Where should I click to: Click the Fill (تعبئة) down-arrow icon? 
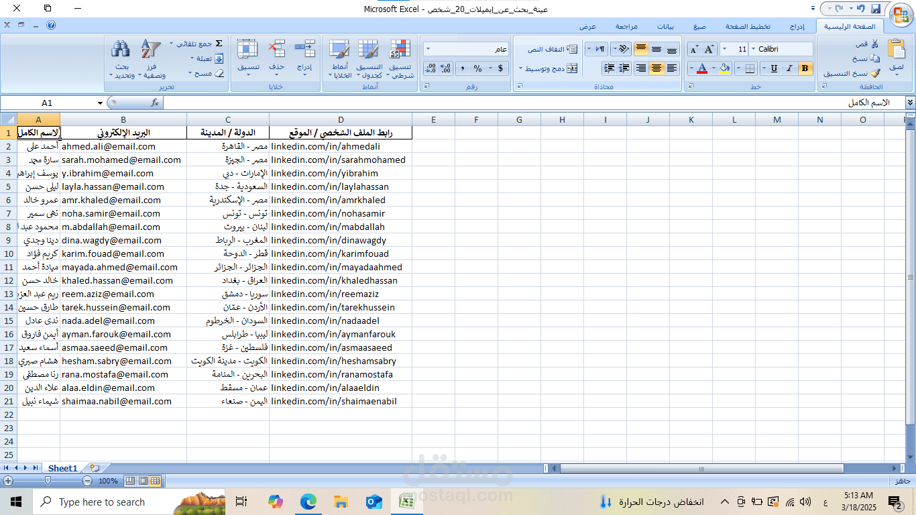219,58
